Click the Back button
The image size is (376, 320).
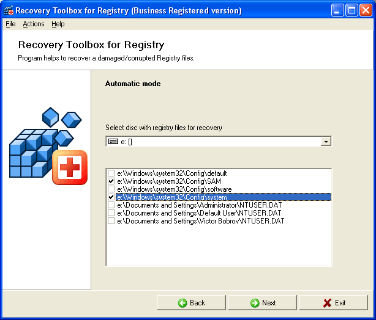[x=191, y=302]
